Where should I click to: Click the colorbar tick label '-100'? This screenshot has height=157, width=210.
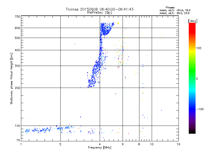[x=200, y=109]
